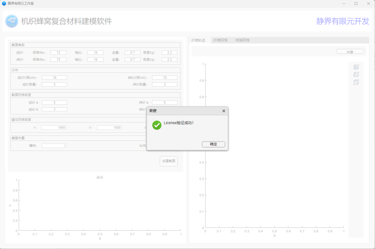Focus 经纱 row's 规格/tex field
The image size is (375, 249).
click(58, 53)
